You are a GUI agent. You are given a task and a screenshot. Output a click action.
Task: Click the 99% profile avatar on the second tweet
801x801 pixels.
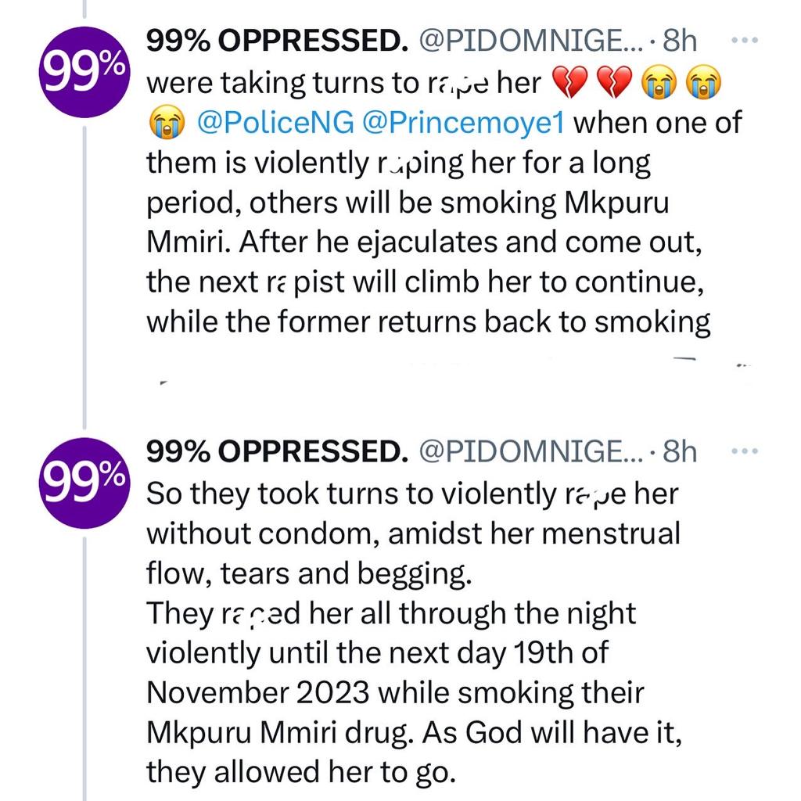83,483
